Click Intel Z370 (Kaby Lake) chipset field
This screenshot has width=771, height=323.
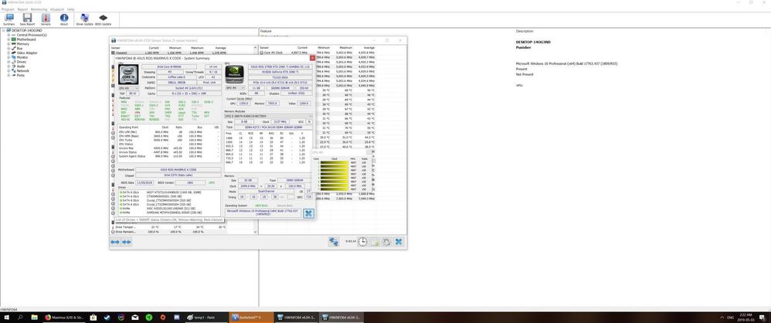click(178, 175)
